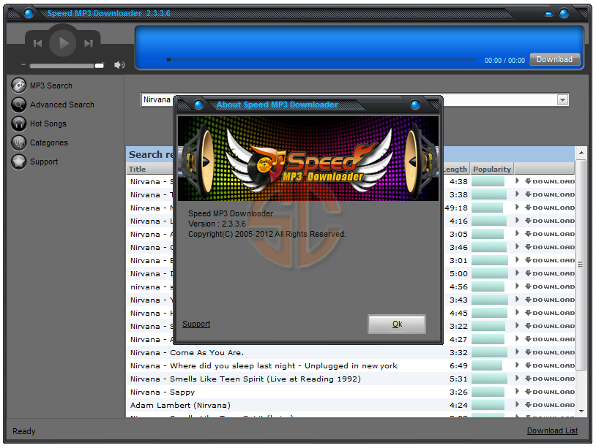Click Ok in the About dialog
596x448 pixels.
(x=397, y=324)
